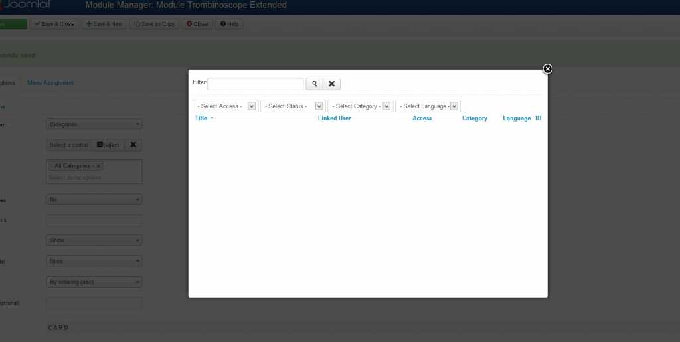Switch to the Menu Assignment tab
The width and height of the screenshot is (680, 342).
50,83
